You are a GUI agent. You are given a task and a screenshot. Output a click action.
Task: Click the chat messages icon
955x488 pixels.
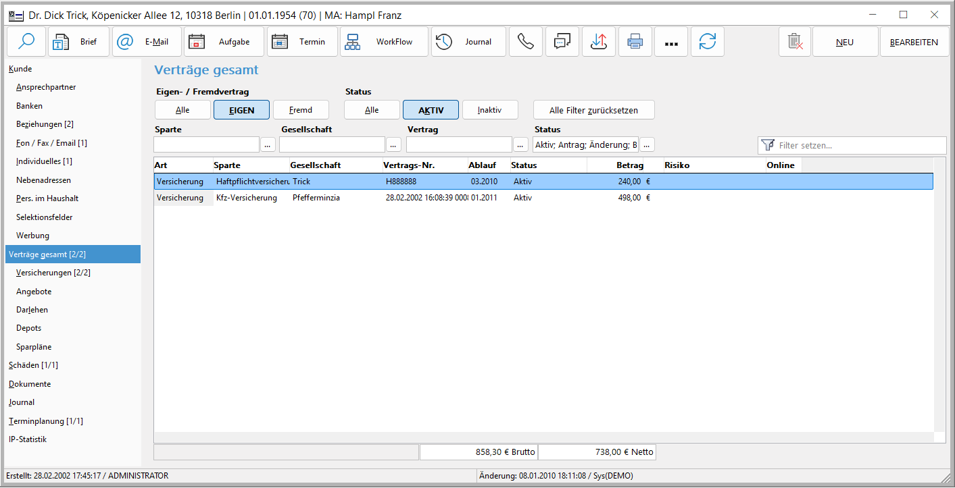click(x=562, y=42)
